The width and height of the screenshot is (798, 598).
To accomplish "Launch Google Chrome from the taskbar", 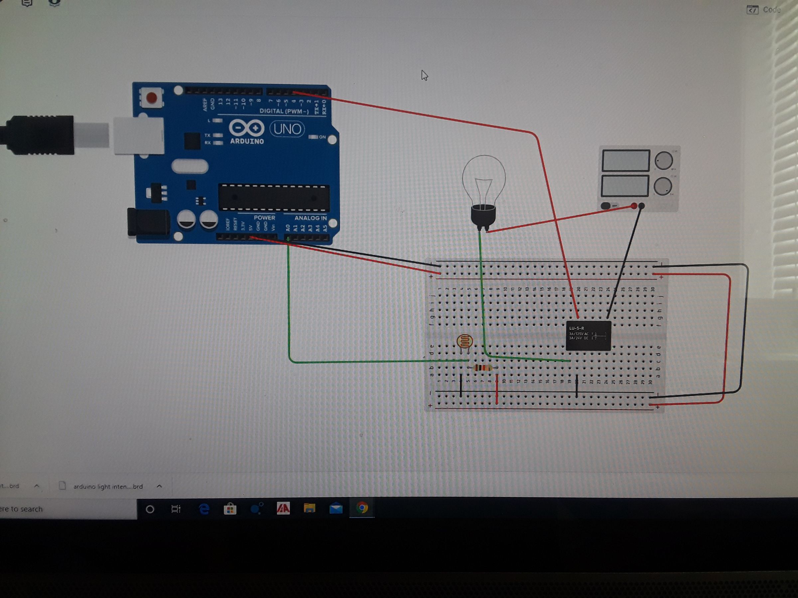I will [362, 509].
